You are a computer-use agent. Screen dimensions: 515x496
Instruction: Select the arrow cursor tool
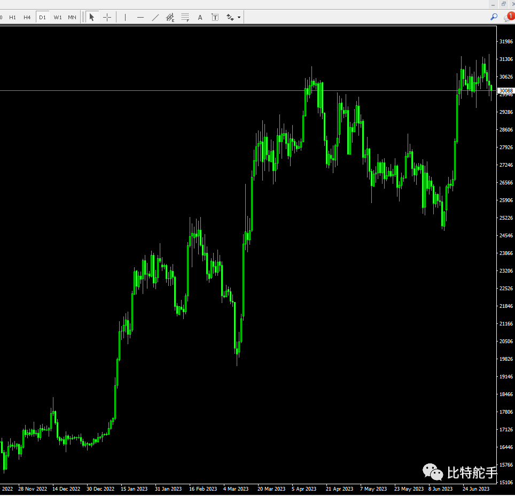click(x=92, y=17)
